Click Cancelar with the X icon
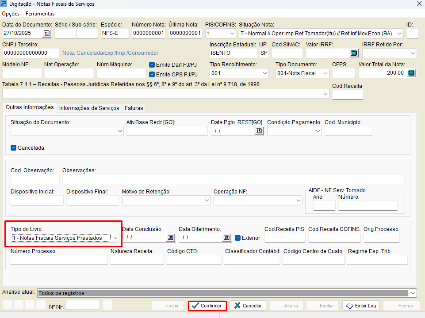425x318 pixels. (247, 306)
